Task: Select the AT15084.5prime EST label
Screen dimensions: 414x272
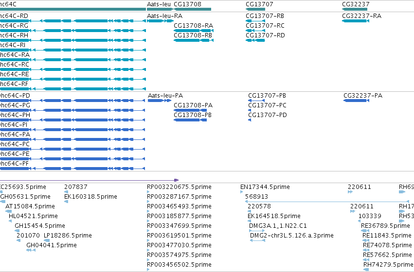Action: pyautogui.click(x=30, y=206)
